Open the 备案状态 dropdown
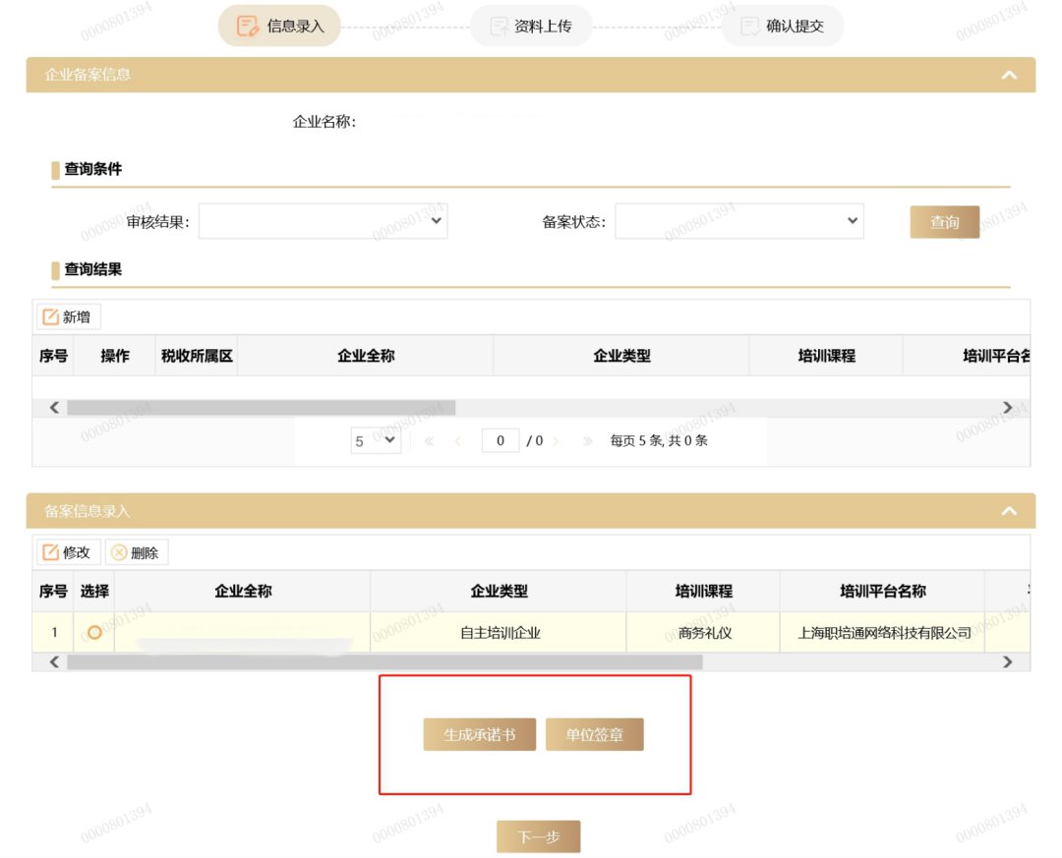The image size is (1062, 858). point(739,222)
